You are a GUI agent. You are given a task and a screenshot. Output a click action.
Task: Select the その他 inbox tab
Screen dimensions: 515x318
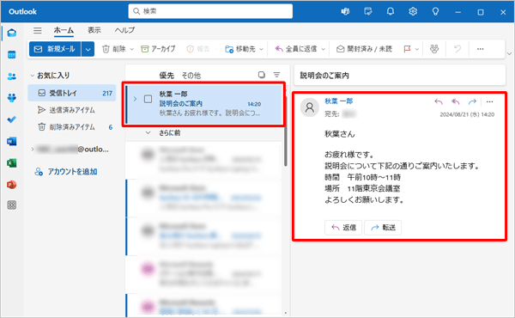(x=191, y=76)
